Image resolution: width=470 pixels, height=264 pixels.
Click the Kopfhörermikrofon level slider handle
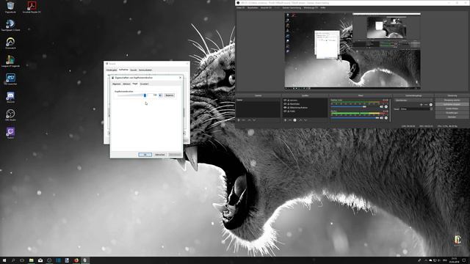click(x=145, y=95)
